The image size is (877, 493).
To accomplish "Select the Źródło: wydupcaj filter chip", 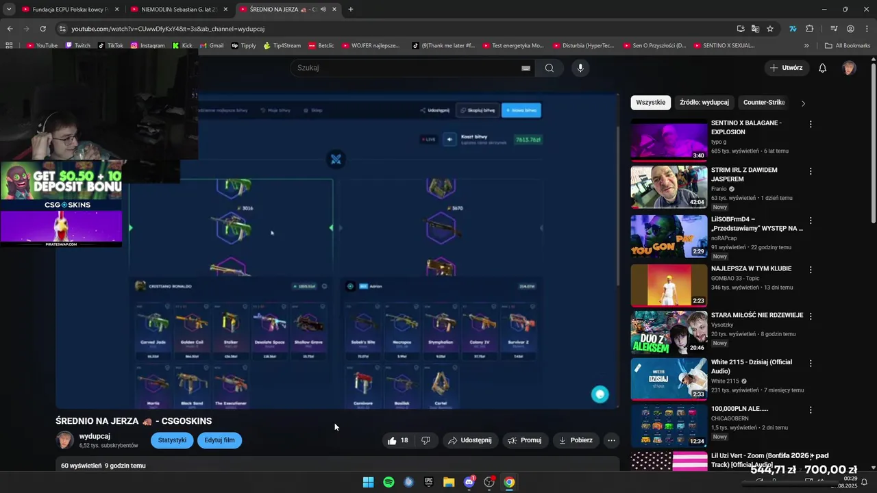I will (704, 102).
